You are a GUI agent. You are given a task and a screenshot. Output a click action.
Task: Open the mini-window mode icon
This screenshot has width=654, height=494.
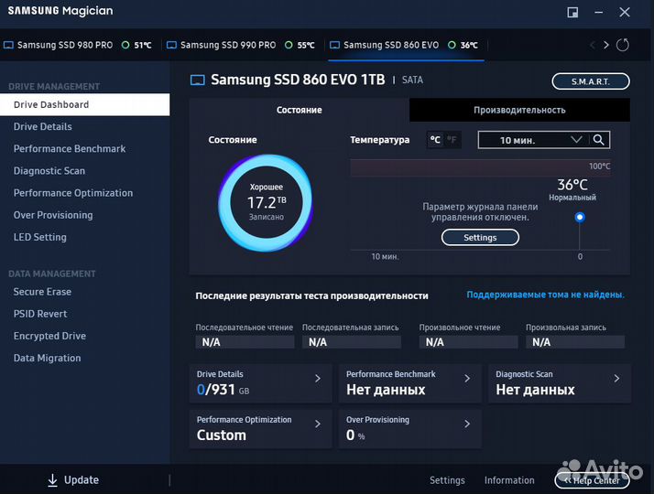[572, 13]
